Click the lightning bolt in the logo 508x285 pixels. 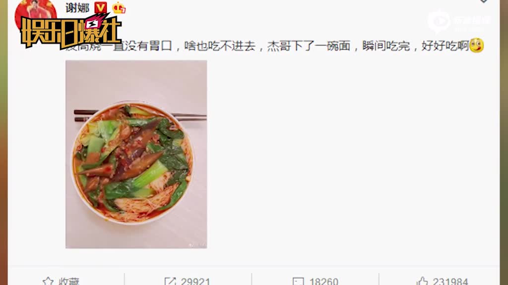[92, 24]
